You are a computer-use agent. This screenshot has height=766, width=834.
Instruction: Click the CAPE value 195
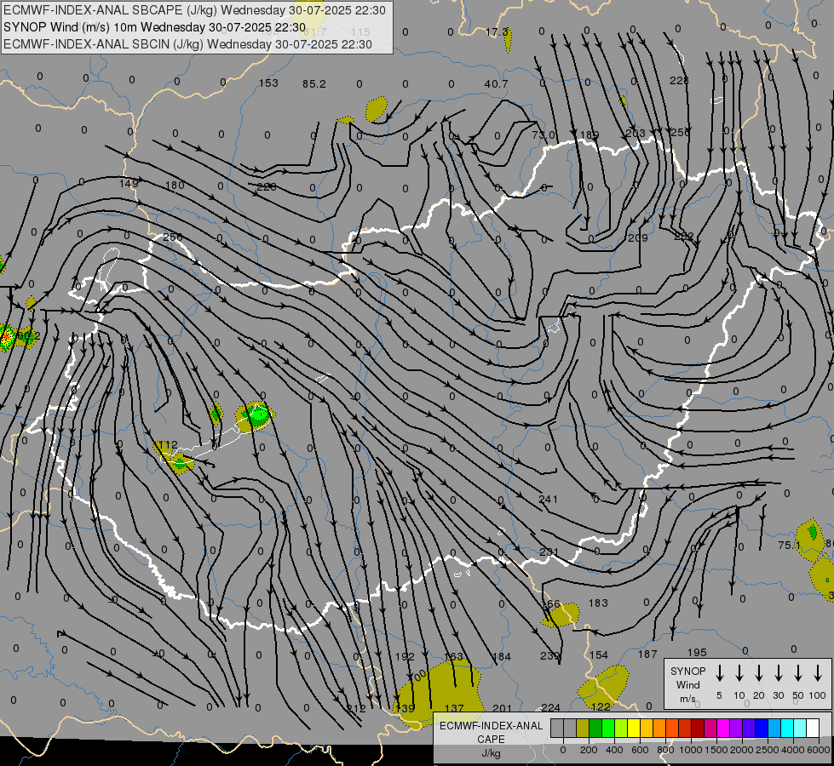coord(697,652)
